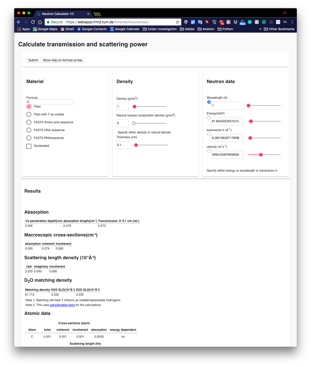Viewport: 311px width, 367px height.
Task: Click the Google Translate extension icon
Action: tap(200, 22)
